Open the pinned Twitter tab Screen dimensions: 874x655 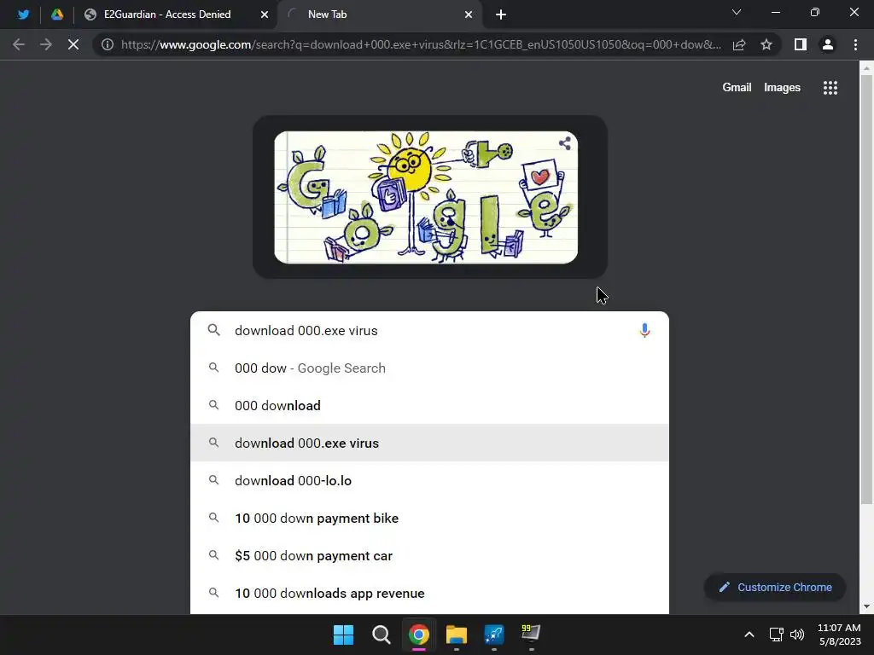[23, 14]
